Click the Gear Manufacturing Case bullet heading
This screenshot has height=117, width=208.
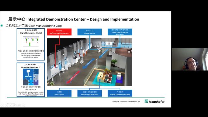pos(33,26)
